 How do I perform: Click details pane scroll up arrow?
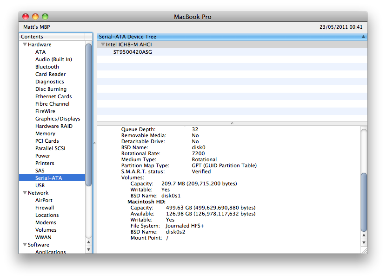[x=364, y=235]
